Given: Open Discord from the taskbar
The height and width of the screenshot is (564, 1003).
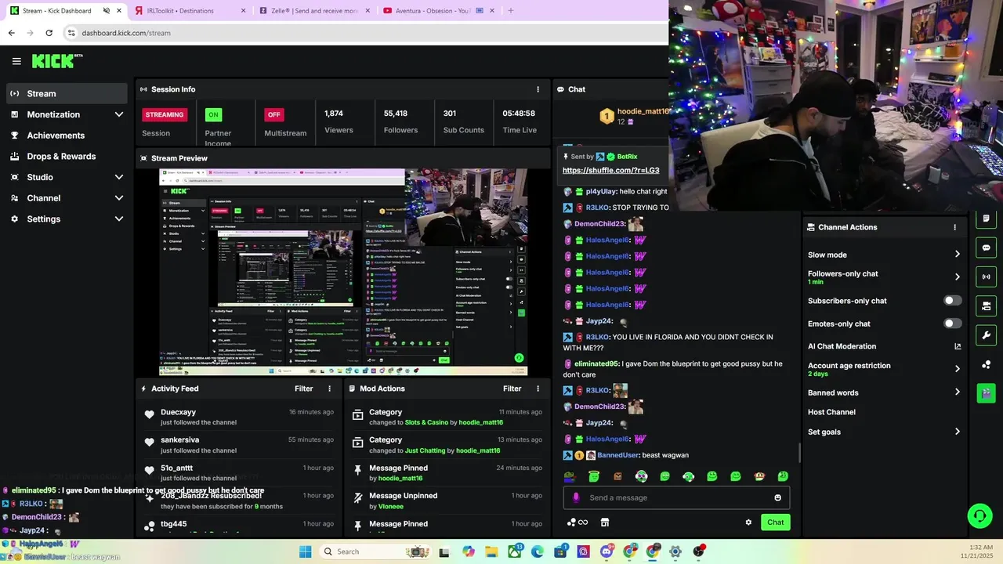Looking at the screenshot, I should coord(607,551).
